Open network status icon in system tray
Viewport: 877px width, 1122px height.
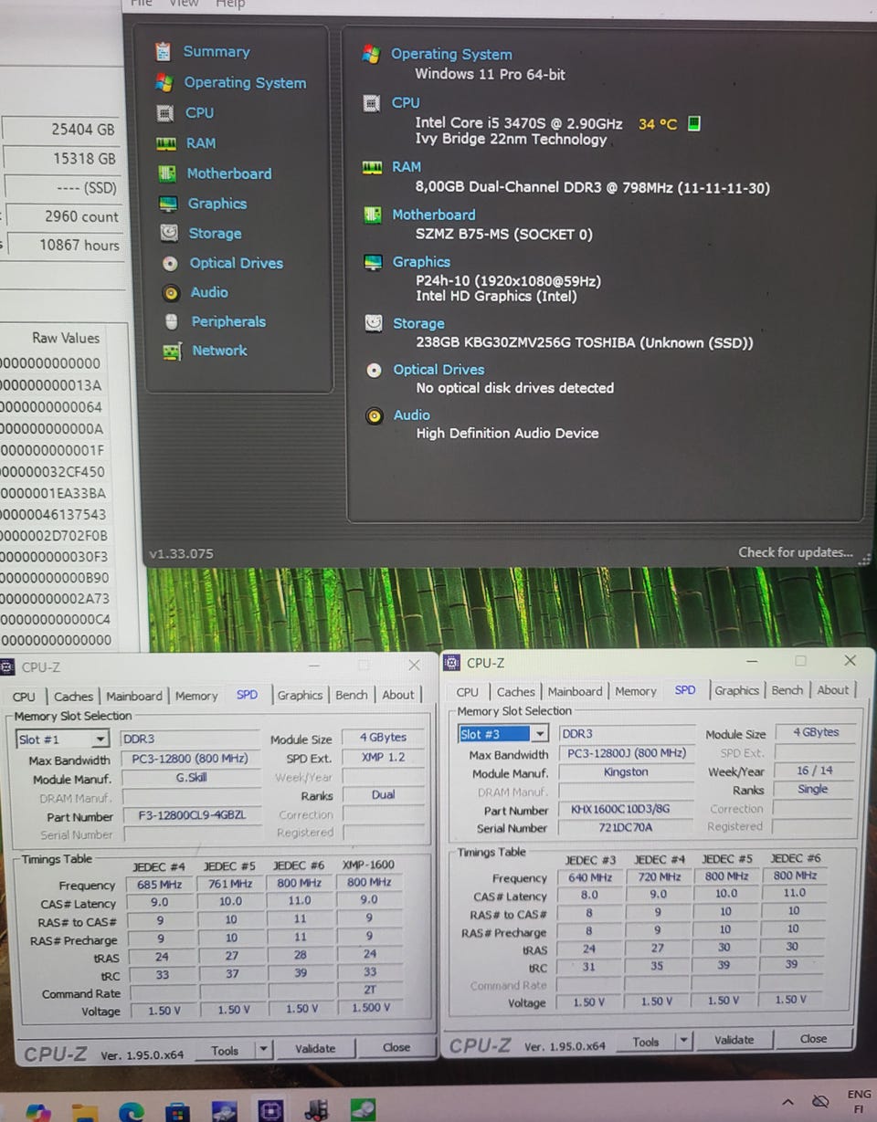pos(820,1101)
